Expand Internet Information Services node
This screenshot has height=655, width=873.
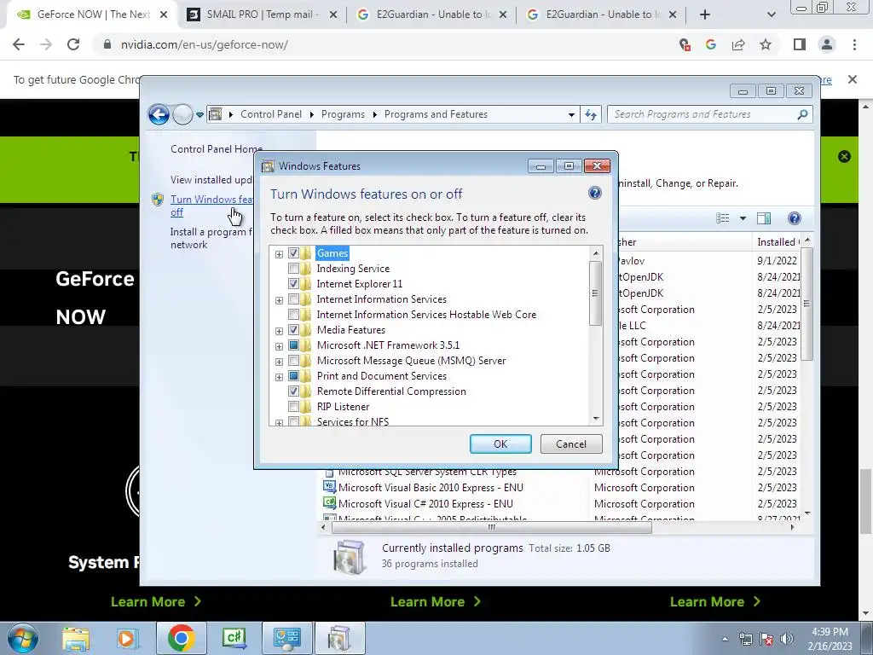pyautogui.click(x=279, y=300)
